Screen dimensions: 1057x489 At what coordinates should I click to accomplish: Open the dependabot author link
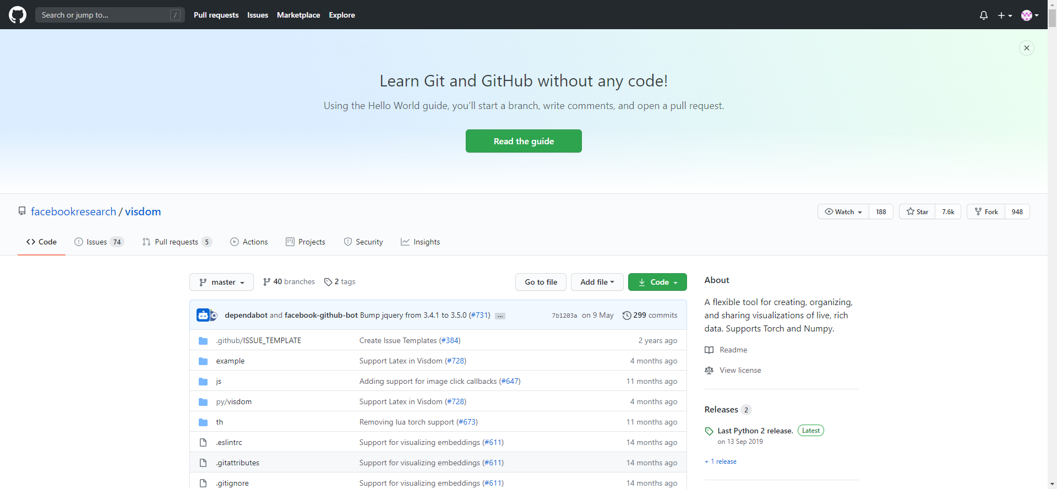(246, 315)
